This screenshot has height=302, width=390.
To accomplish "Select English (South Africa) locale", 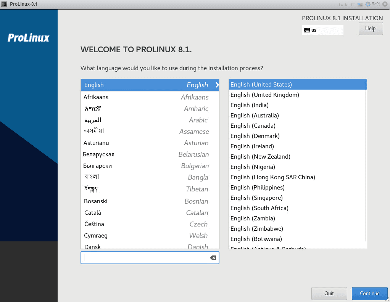I will coord(298,208).
